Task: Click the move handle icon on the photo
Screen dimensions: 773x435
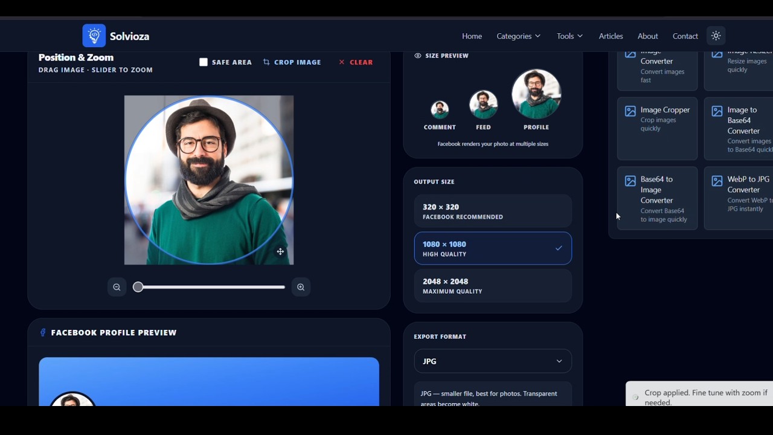Action: point(280,251)
